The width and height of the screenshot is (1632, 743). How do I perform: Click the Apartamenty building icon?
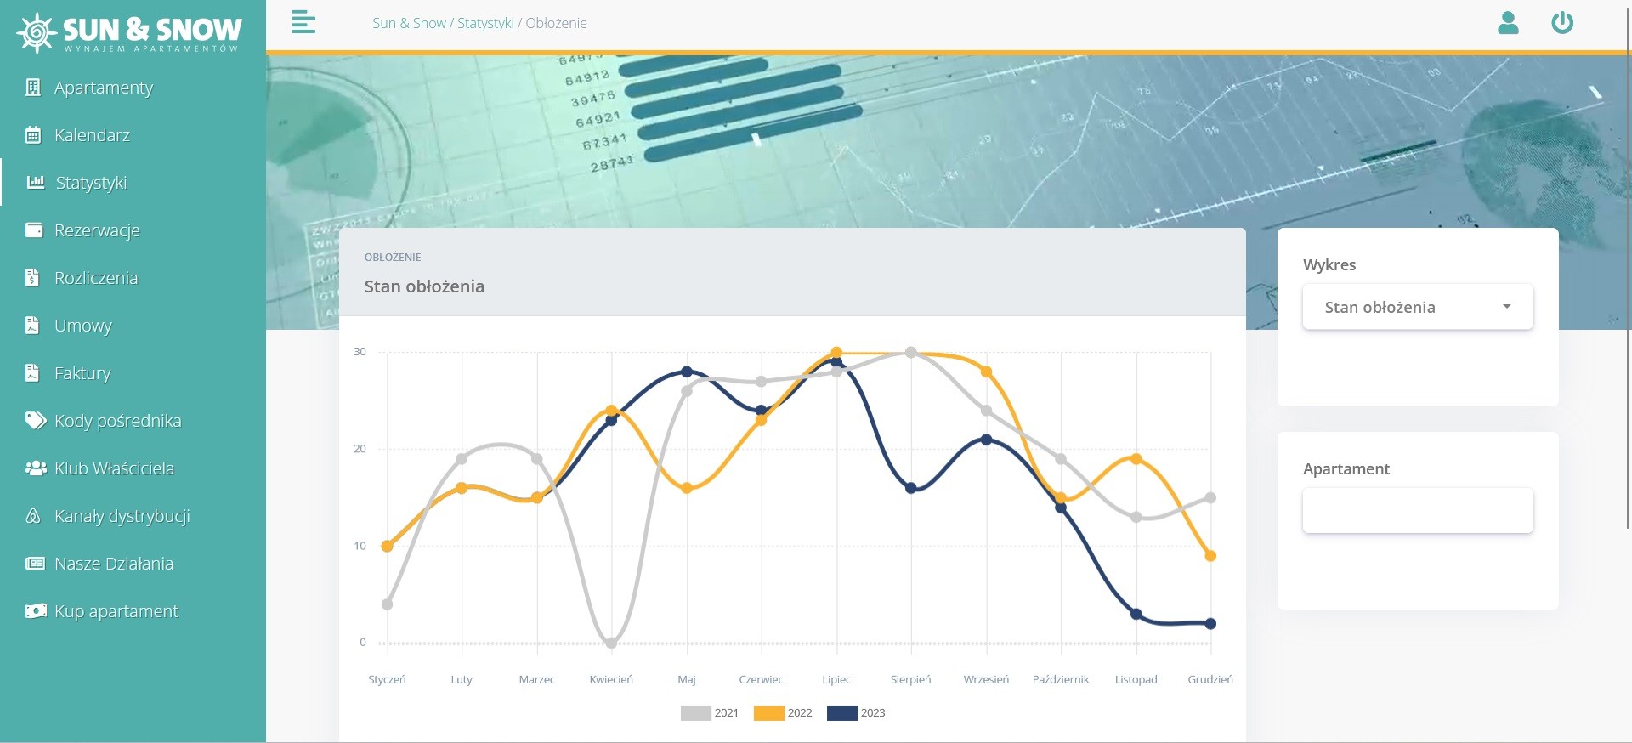[33, 88]
